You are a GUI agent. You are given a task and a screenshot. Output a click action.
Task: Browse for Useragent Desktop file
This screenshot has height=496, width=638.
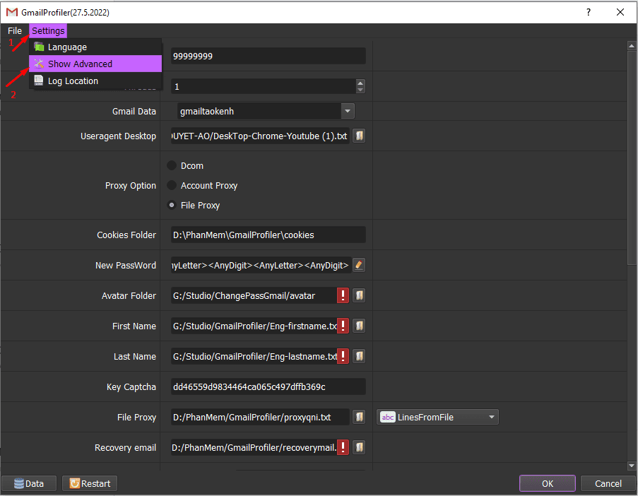click(x=359, y=136)
